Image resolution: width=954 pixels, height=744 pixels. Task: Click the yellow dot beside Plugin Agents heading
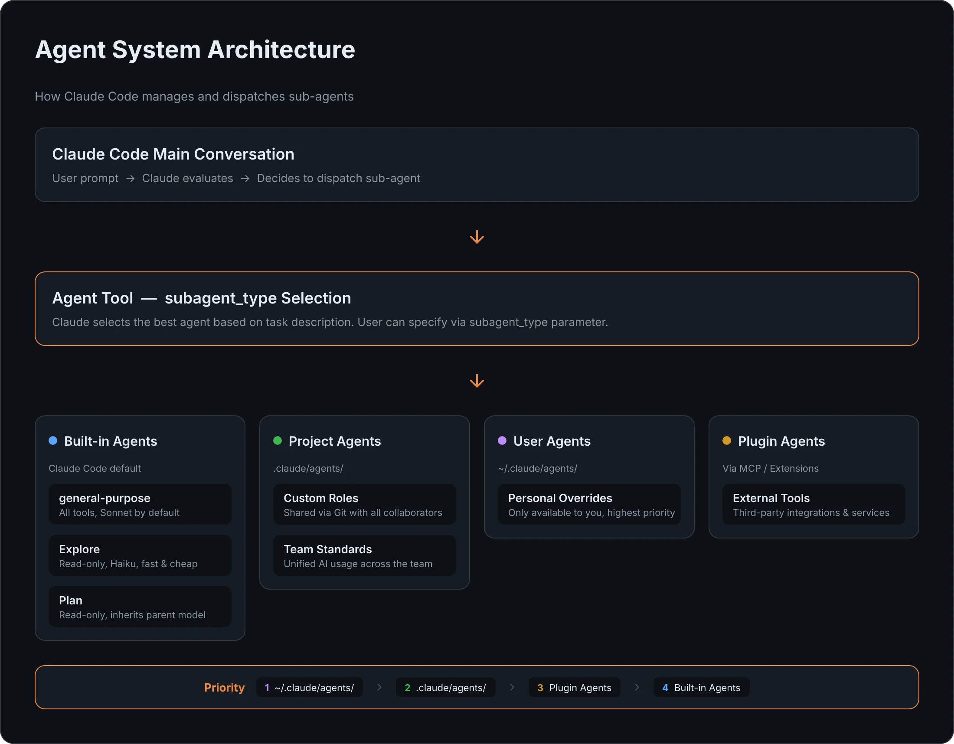click(x=727, y=441)
